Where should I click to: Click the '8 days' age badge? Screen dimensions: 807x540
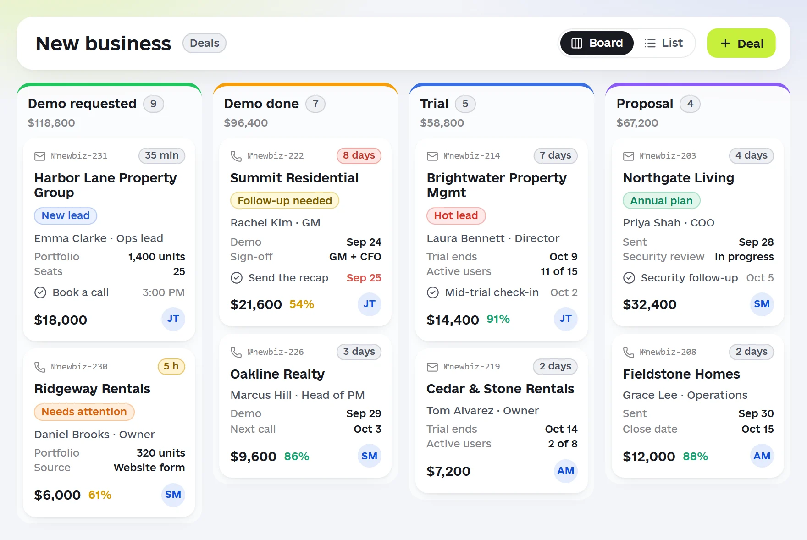click(x=359, y=156)
